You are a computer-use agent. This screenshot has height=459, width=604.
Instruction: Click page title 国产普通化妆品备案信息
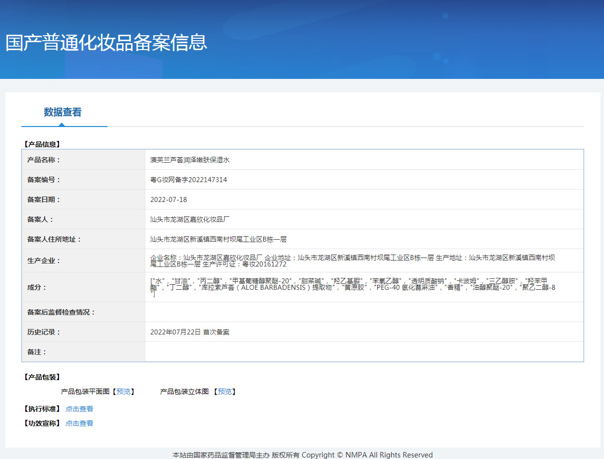(x=106, y=43)
